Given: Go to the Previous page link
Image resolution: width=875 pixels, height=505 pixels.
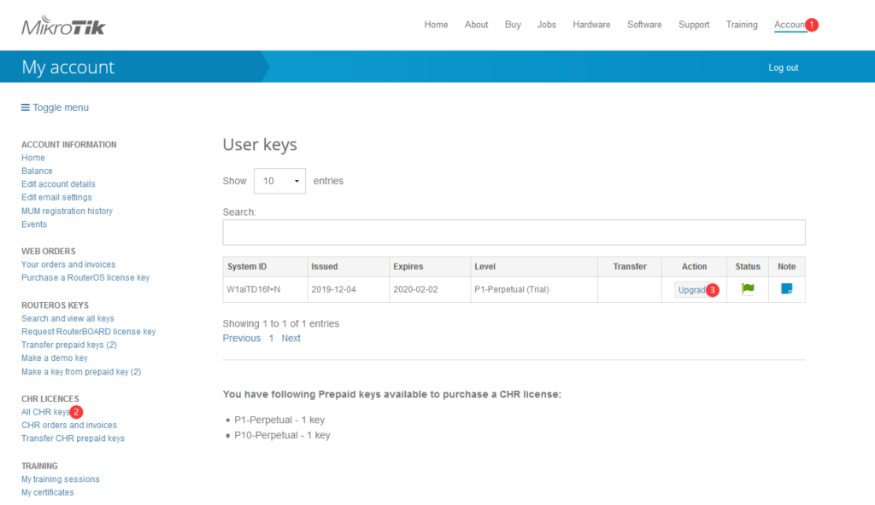Looking at the screenshot, I should pyautogui.click(x=242, y=338).
